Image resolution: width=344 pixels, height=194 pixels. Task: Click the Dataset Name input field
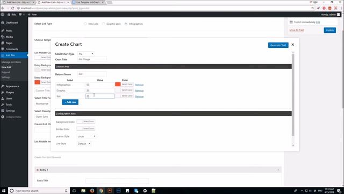click(92, 74)
